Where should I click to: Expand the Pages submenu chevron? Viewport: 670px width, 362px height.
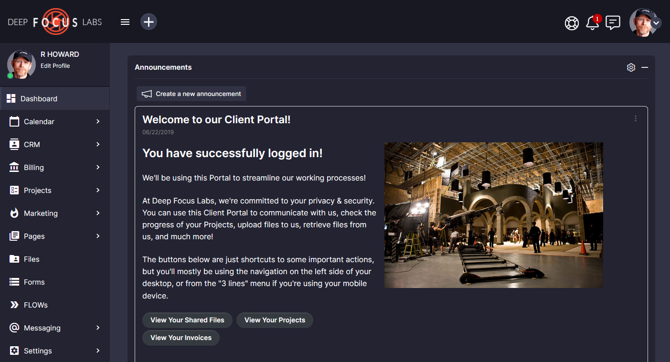pos(98,236)
